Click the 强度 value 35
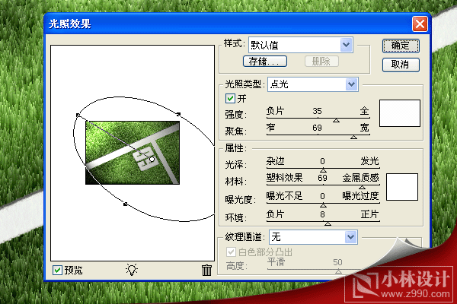Viewport: 457px width, 304px height. tap(317, 111)
